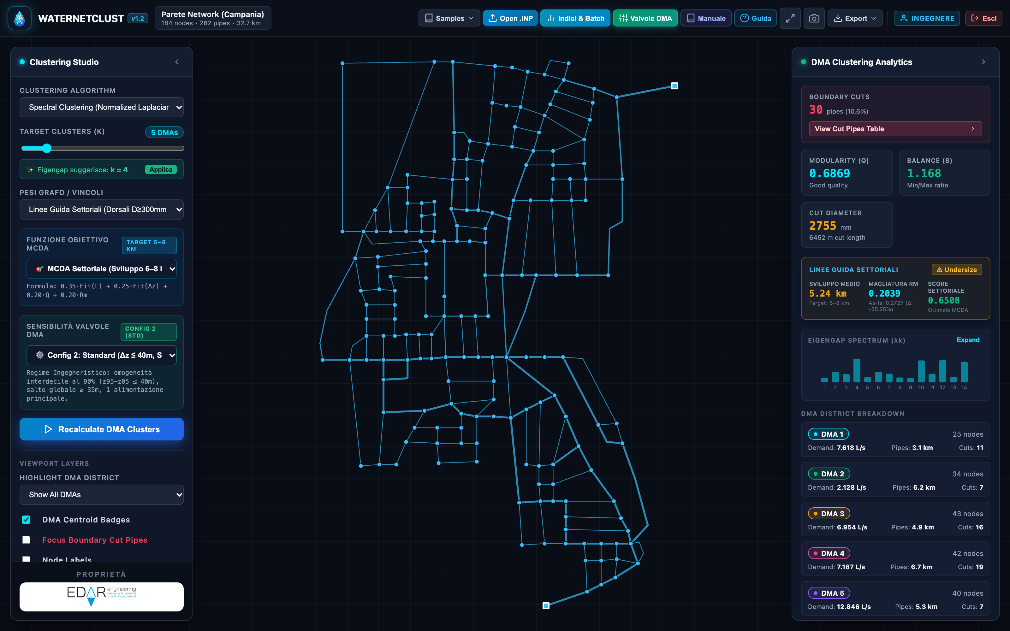Click the Undersize warning badge
Screen dimensions: 1010x631
(957, 269)
